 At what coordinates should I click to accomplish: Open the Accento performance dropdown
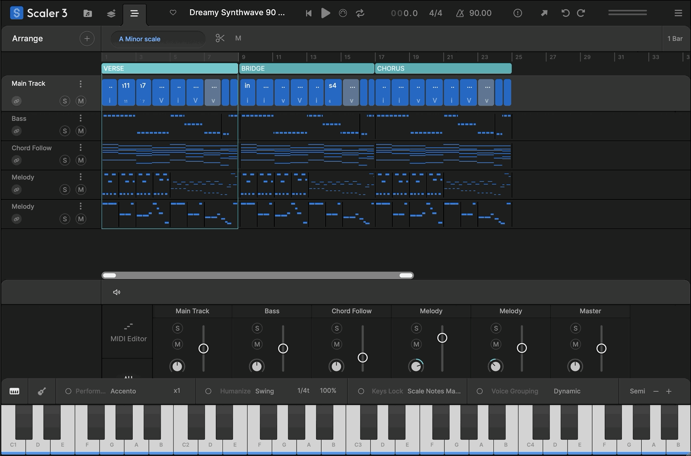(x=123, y=391)
